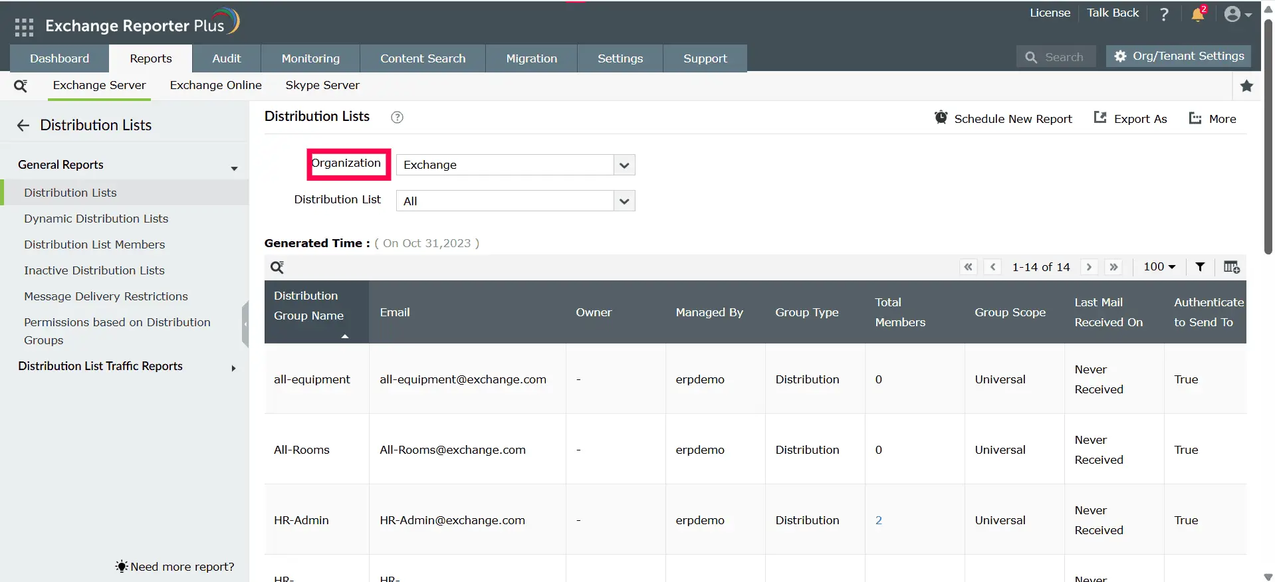Open the notifications bell icon
1275x582 pixels.
coord(1198,13)
